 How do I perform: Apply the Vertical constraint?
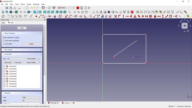coord(123,16)
